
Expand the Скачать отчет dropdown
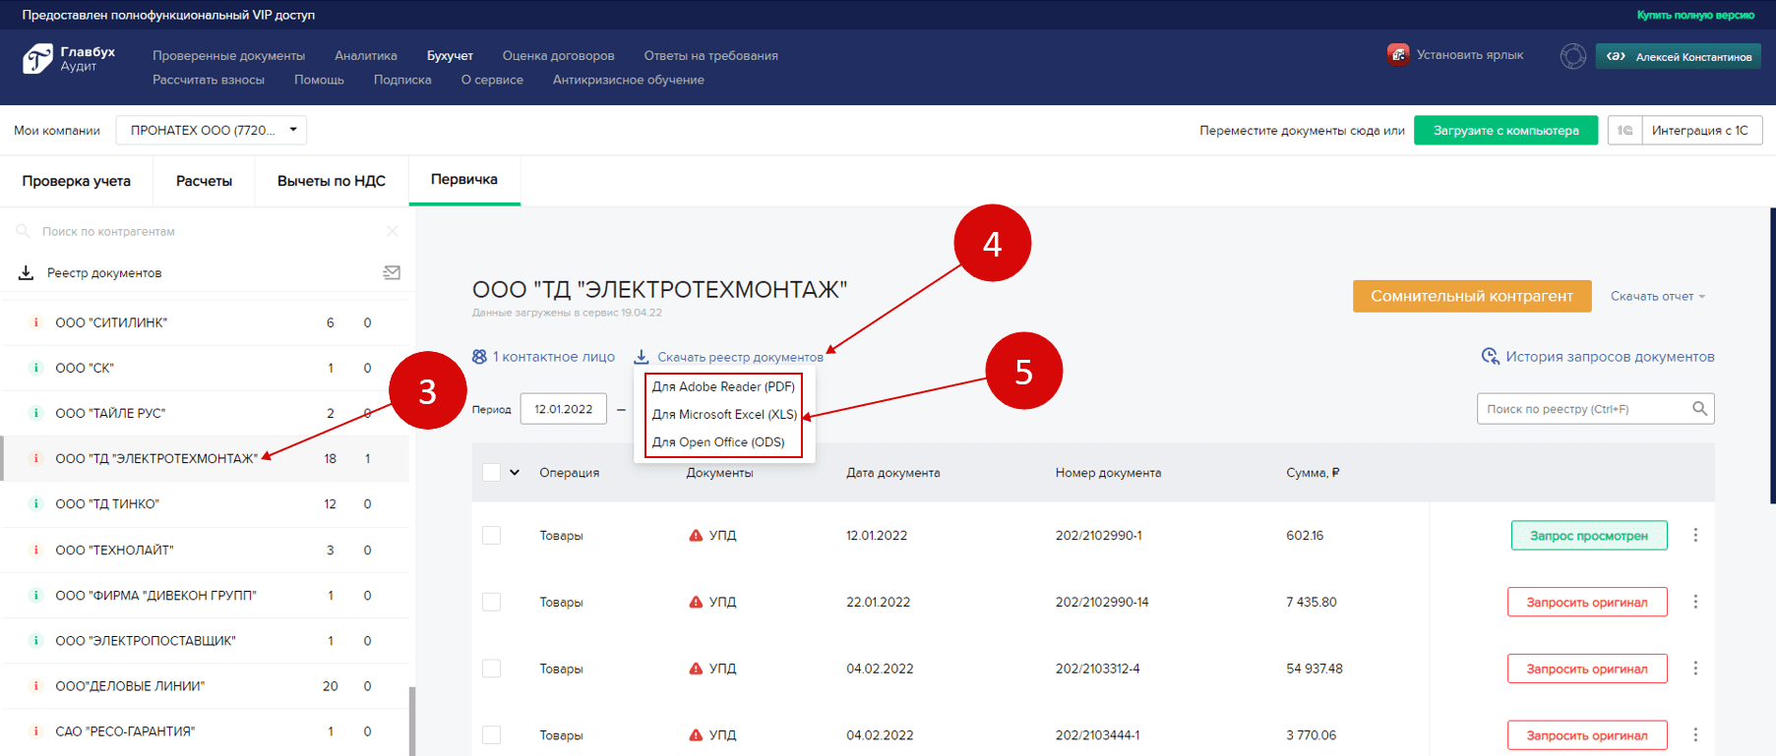1658,296
